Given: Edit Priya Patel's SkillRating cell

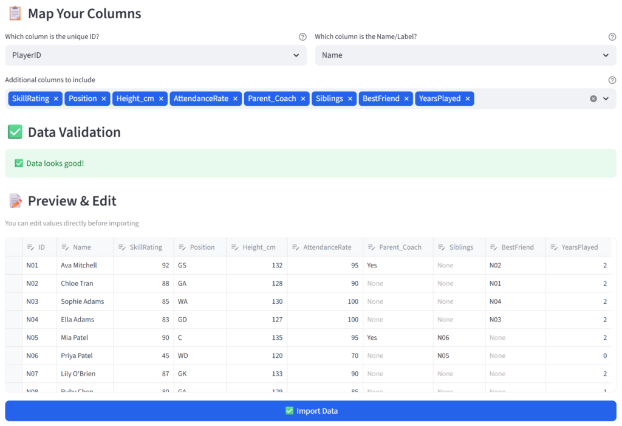Looking at the screenshot, I should point(143,356).
